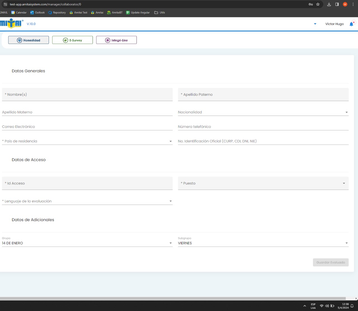The height and width of the screenshot is (311, 358).
Task: Open Chrome downloads icon
Action: (x=329, y=4)
